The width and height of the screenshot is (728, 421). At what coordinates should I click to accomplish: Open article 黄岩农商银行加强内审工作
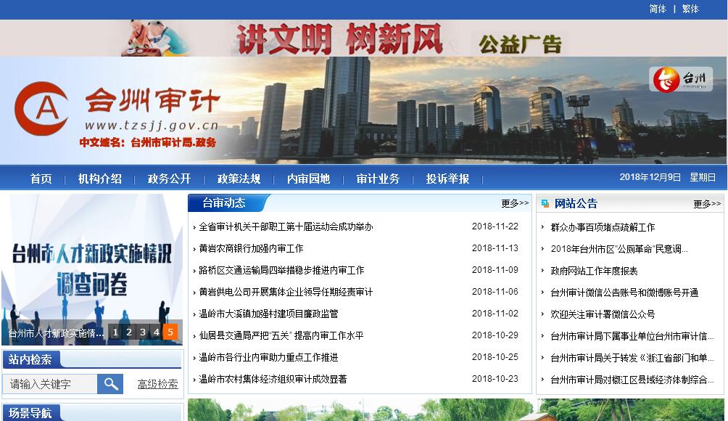pos(251,248)
